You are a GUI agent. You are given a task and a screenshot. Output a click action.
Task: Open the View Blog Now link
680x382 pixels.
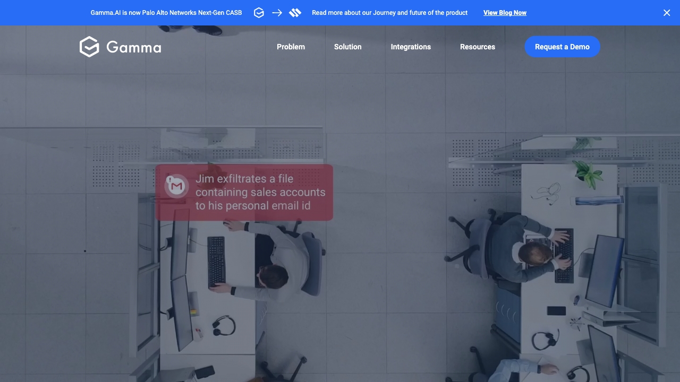(505, 13)
